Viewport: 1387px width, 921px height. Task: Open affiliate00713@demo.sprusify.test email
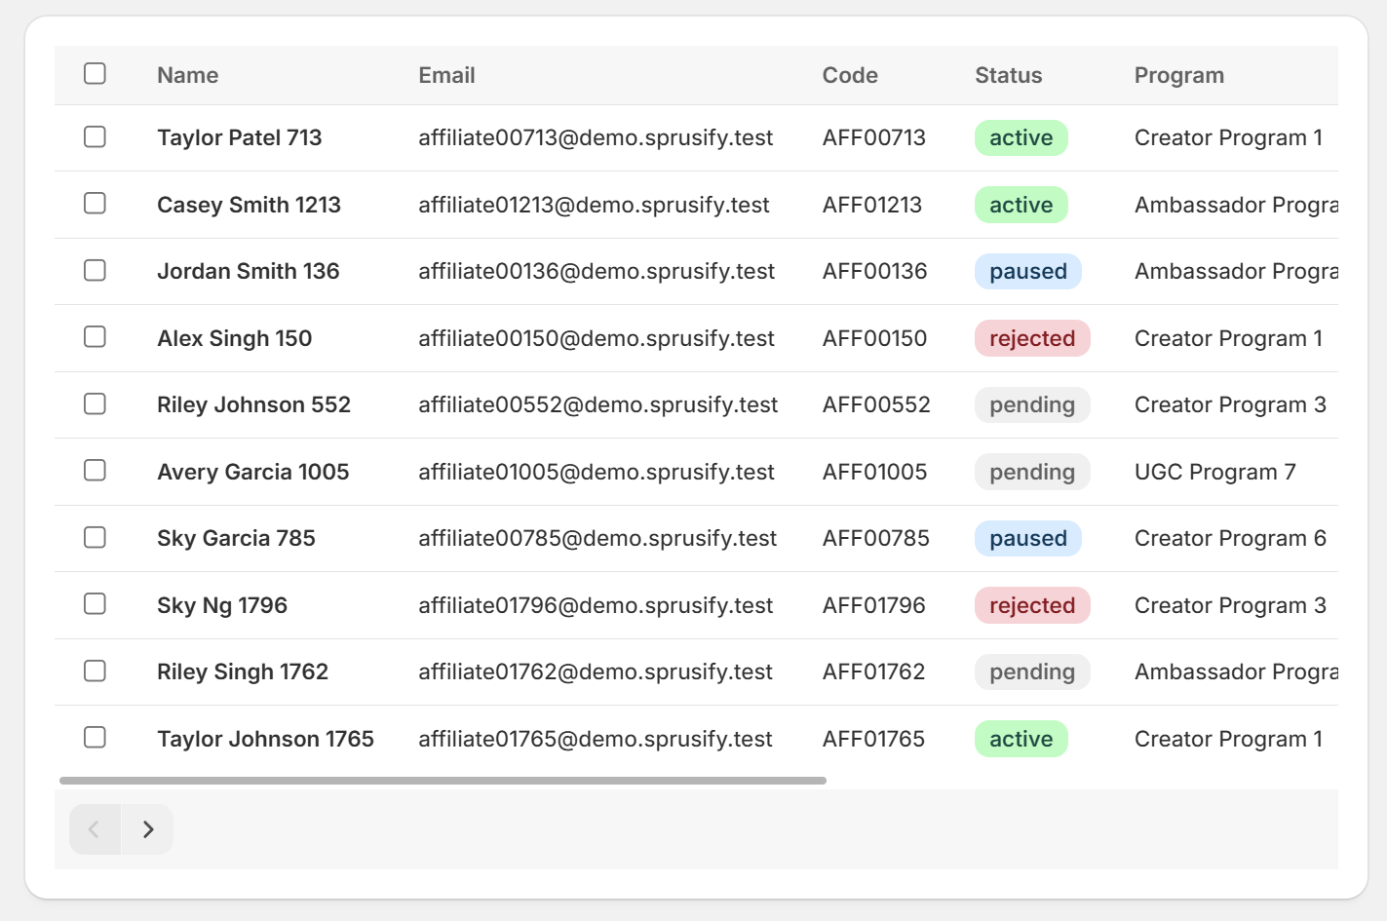pyautogui.click(x=596, y=137)
